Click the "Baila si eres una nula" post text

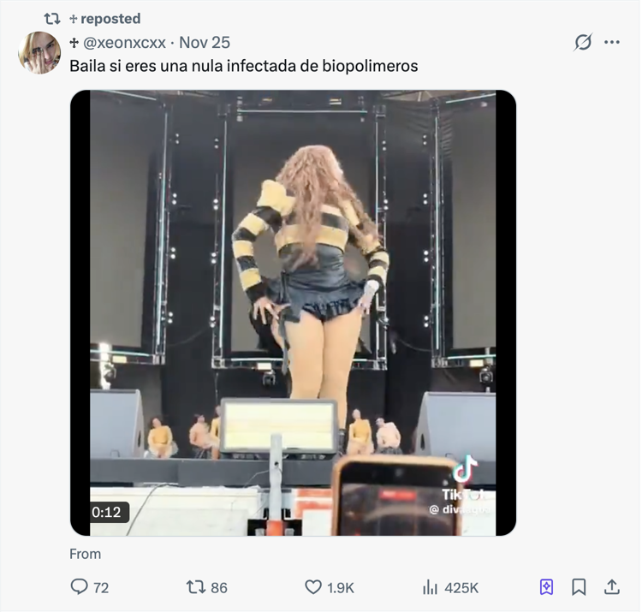(244, 66)
